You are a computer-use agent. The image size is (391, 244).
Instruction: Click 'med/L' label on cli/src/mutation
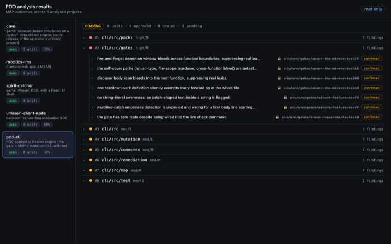click(x=147, y=140)
